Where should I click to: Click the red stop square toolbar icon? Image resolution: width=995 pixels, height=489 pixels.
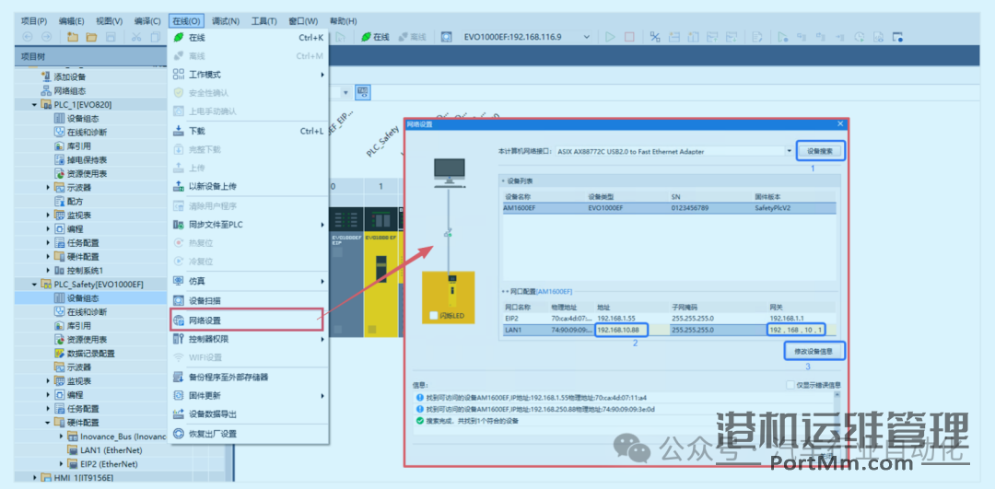click(x=629, y=37)
